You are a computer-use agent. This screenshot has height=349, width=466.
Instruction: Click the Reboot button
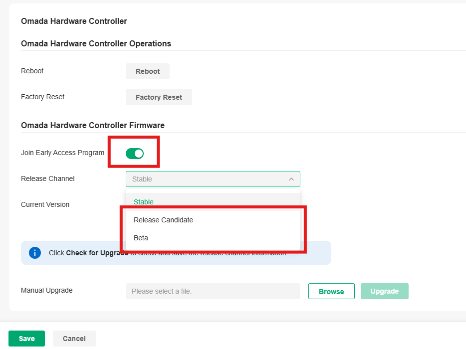147,71
